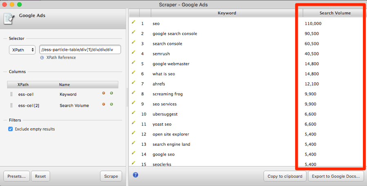The width and height of the screenshot is (367, 186).
Task: Open the Presets menu
Action: click(x=16, y=176)
